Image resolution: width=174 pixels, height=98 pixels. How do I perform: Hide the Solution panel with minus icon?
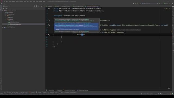(x=44, y=6)
